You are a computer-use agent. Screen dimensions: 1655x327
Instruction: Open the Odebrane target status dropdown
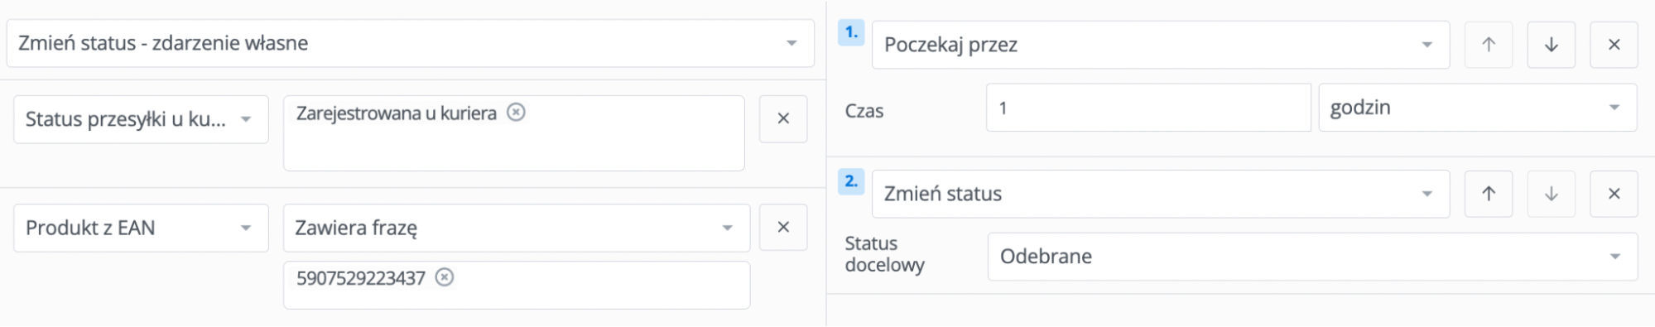tap(1312, 257)
